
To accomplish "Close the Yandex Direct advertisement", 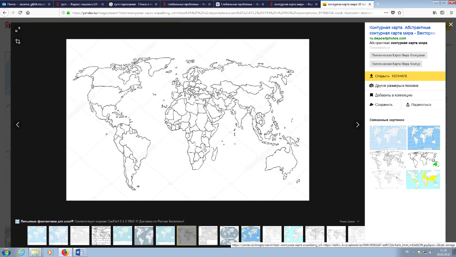I will tap(358, 222).
